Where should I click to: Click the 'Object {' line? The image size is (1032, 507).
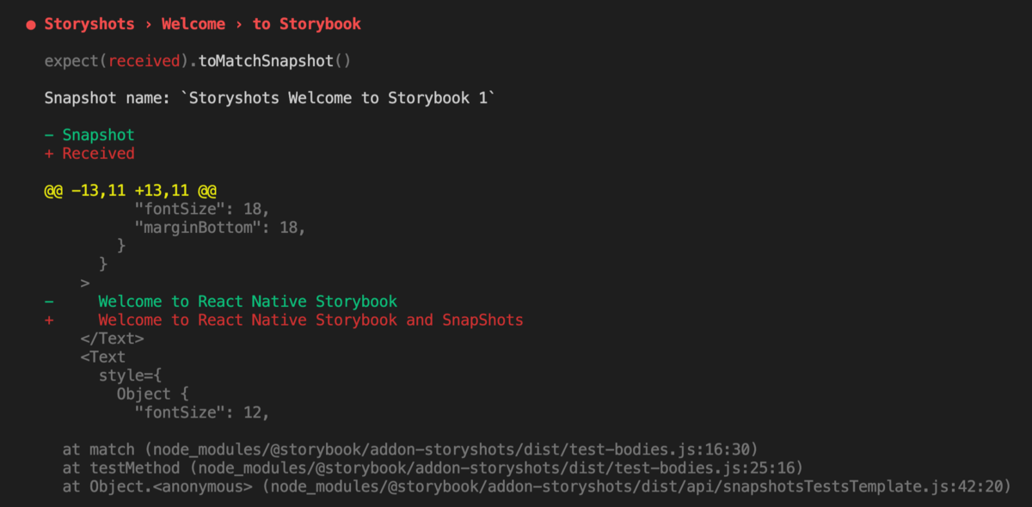pos(152,394)
